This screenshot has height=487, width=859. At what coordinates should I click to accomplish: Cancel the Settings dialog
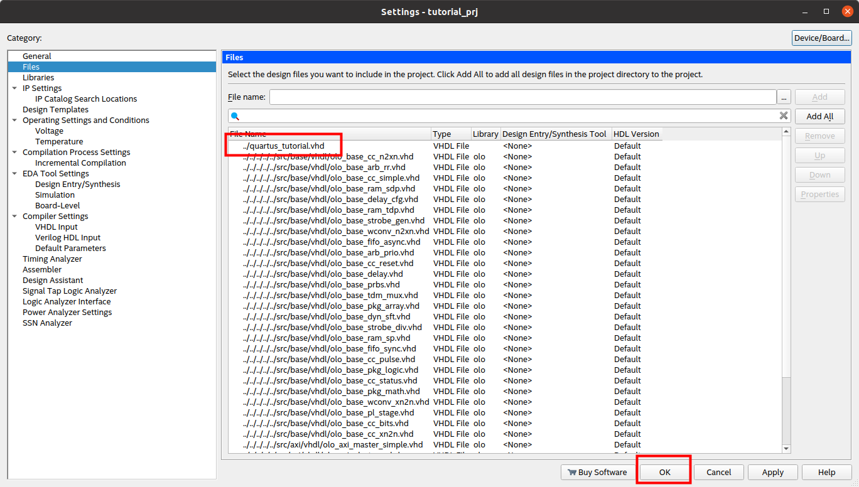point(719,473)
